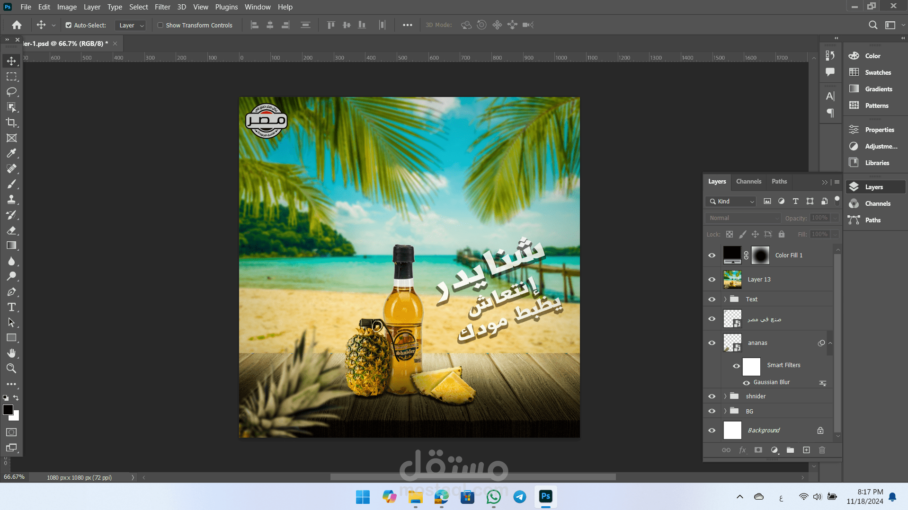Open the Auto-Select Layer dropdown

(x=130, y=26)
